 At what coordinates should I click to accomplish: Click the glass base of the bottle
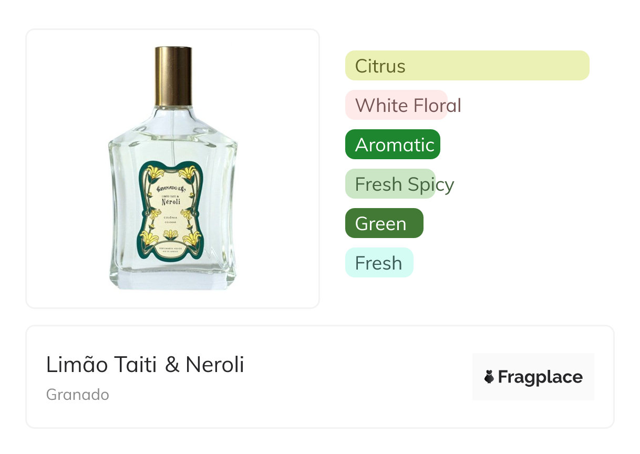(x=173, y=278)
